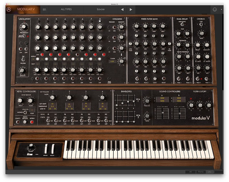Open Sound Controller B Y-axis NONE dropdown
Image resolution: width=229 pixels, height=182 pixels.
click(179, 101)
